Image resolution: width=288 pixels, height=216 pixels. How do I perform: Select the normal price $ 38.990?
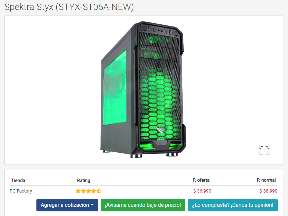click(x=268, y=191)
